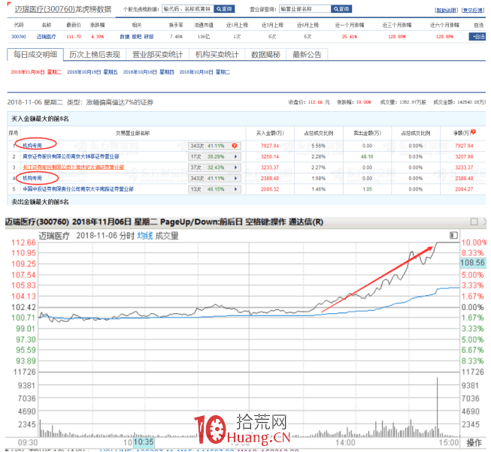The height and width of the screenshot is (452, 491).
Task: Click the 2084.27 net amount cell
Action: tap(464, 189)
